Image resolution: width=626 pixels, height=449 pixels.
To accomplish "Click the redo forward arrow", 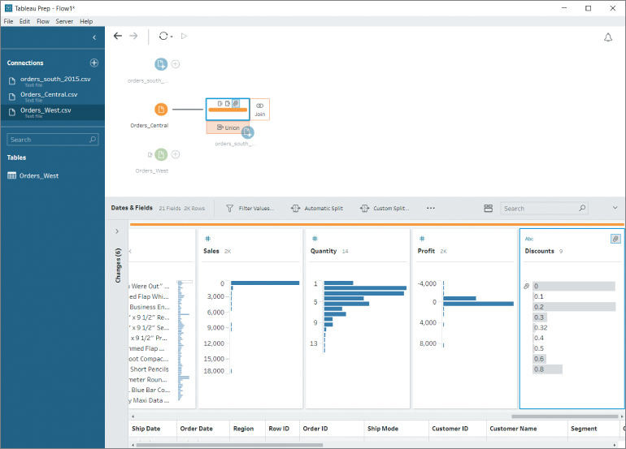I will [133, 36].
